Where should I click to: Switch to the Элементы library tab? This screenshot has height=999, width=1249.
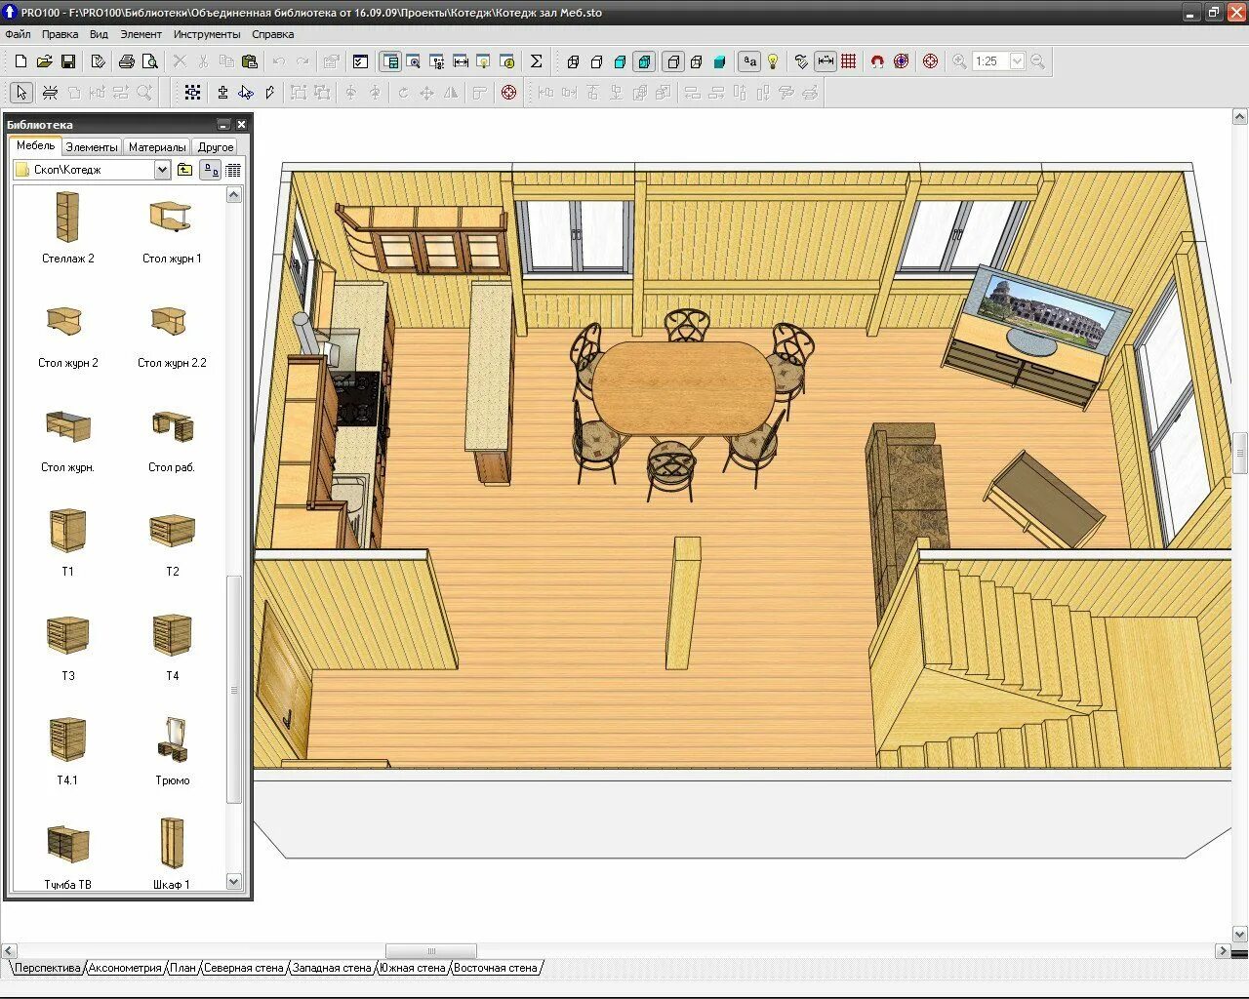92,147
